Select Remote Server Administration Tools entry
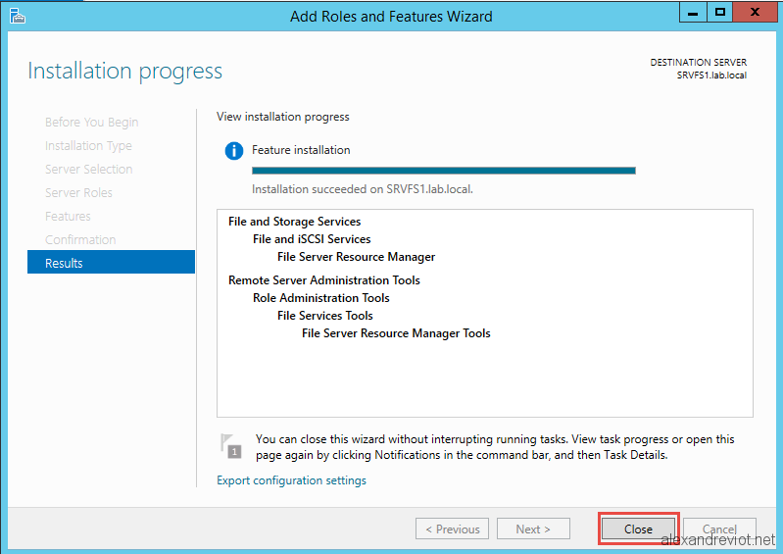783x554 pixels. pyautogui.click(x=324, y=280)
